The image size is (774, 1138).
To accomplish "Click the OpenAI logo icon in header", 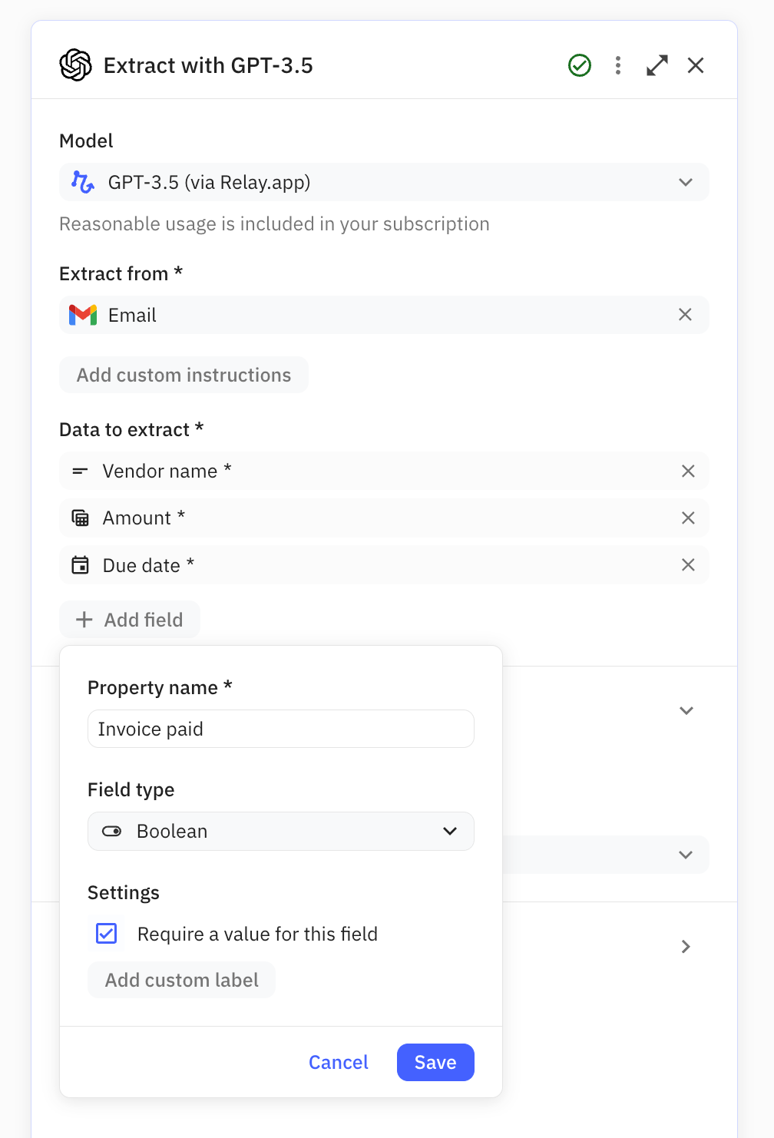I will pyautogui.click(x=75, y=65).
